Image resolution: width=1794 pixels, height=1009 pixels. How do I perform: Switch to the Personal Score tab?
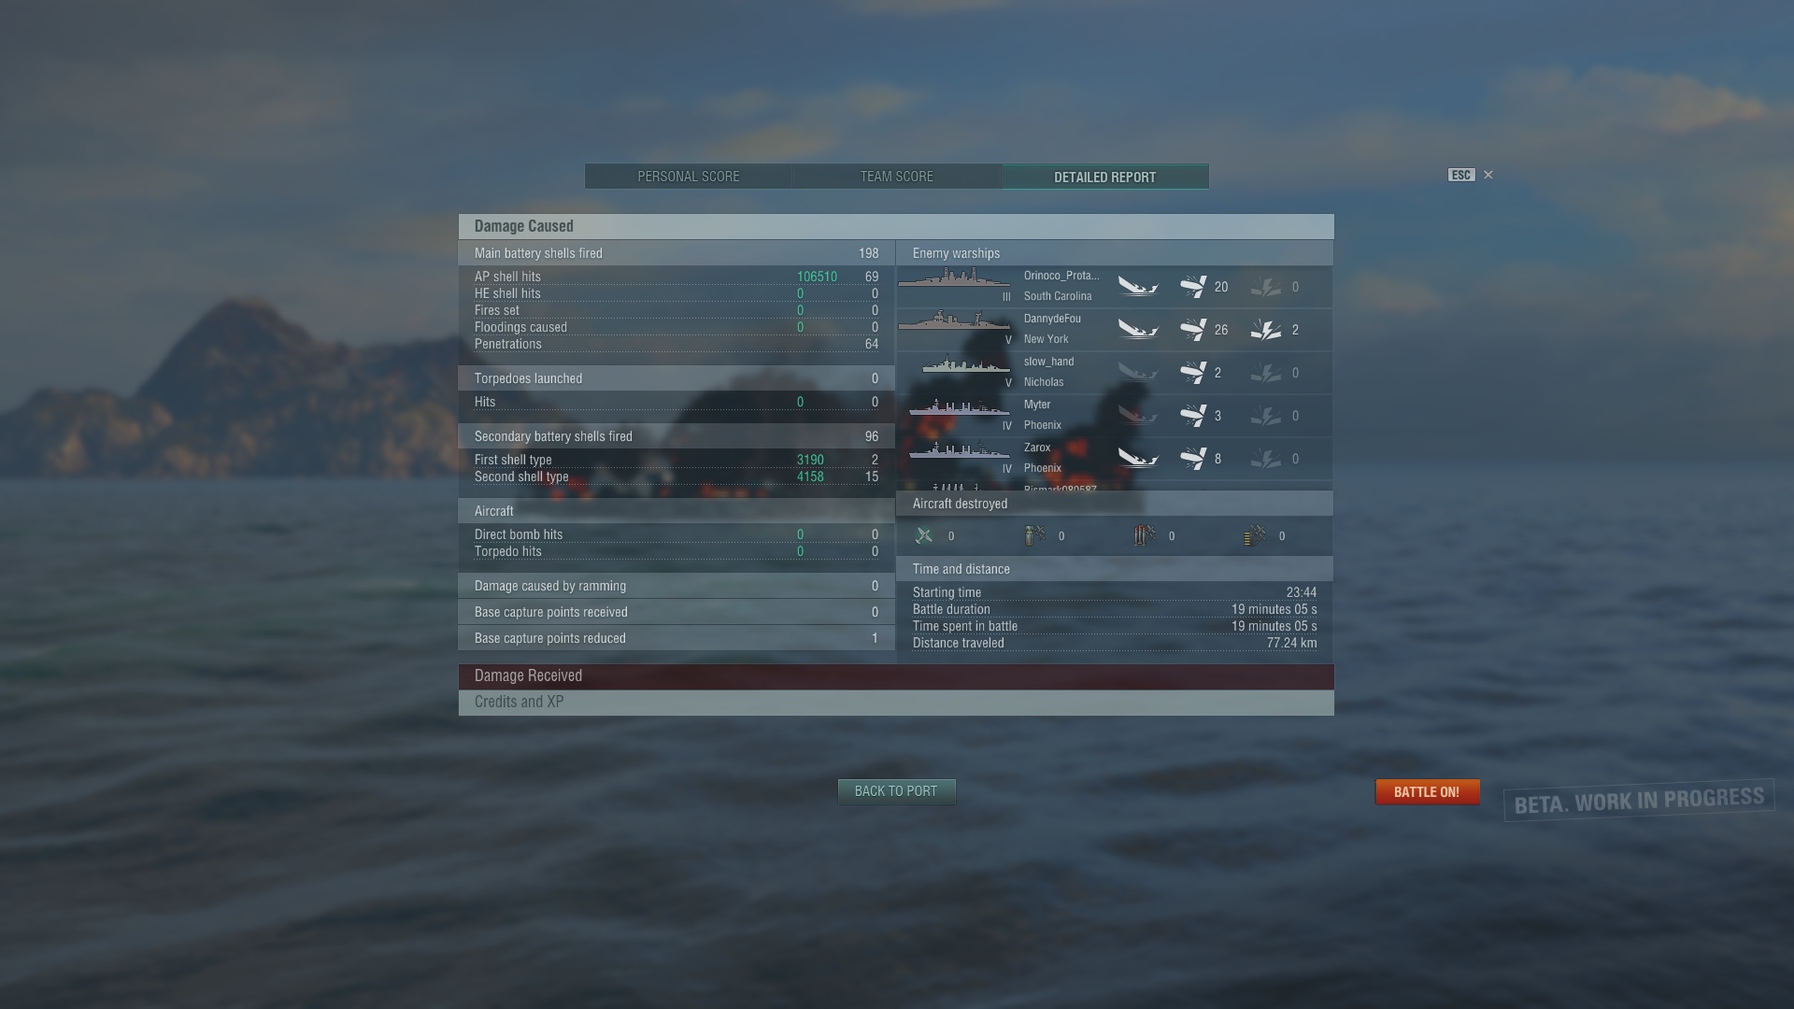click(x=689, y=177)
